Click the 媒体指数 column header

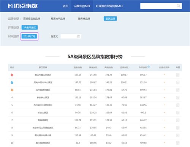pos(93,67)
